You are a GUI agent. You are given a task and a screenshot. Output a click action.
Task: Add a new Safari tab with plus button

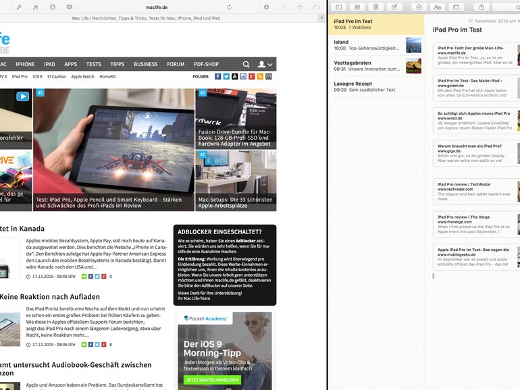pos(321,18)
